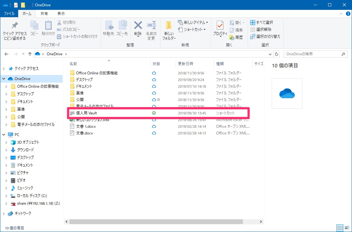The width and height of the screenshot is (352, 232).
Task: Sort by Date modified (更新日時) column header
Action: [x=186, y=64]
